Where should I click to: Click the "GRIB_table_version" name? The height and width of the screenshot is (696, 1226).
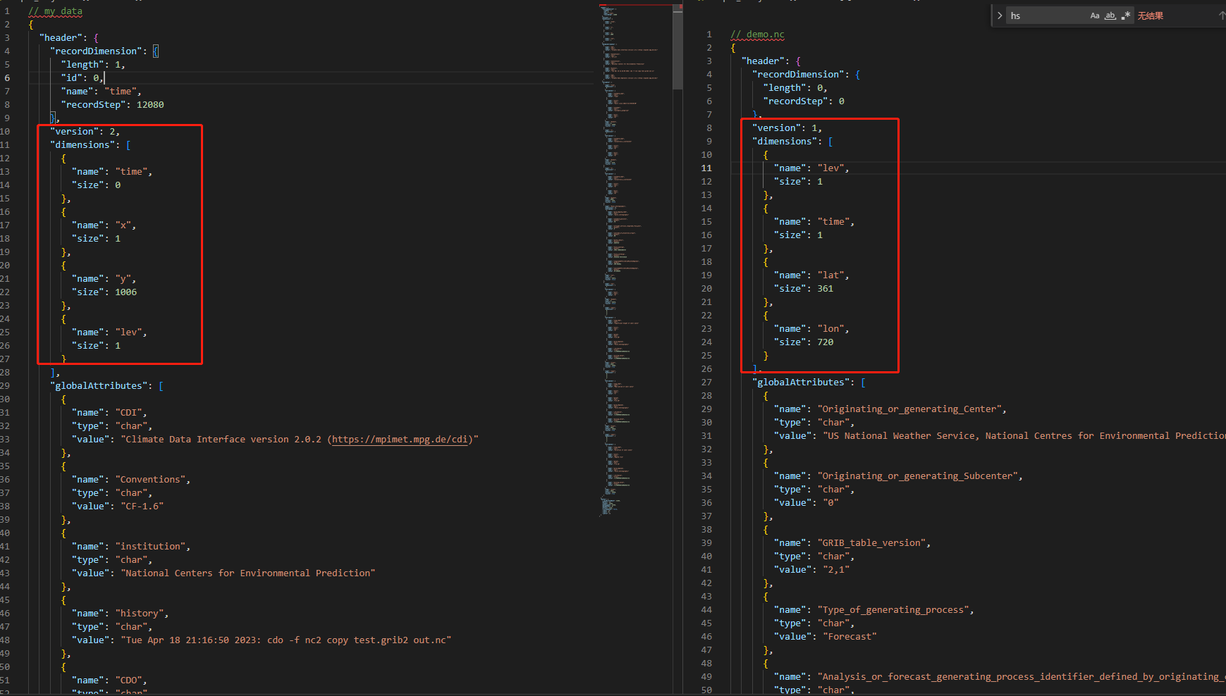coord(871,543)
